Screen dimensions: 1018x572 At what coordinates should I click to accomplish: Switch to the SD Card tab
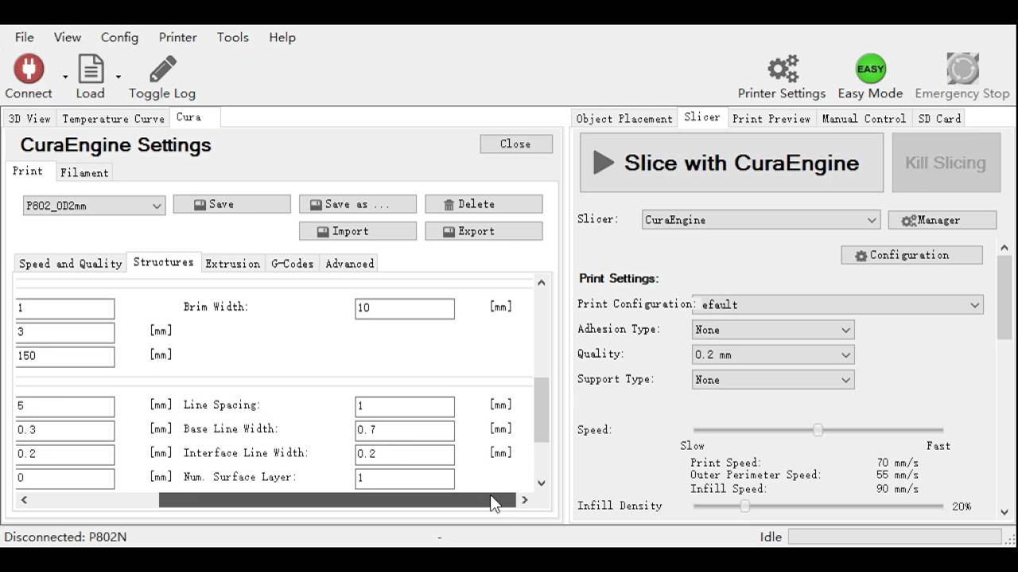coord(939,118)
